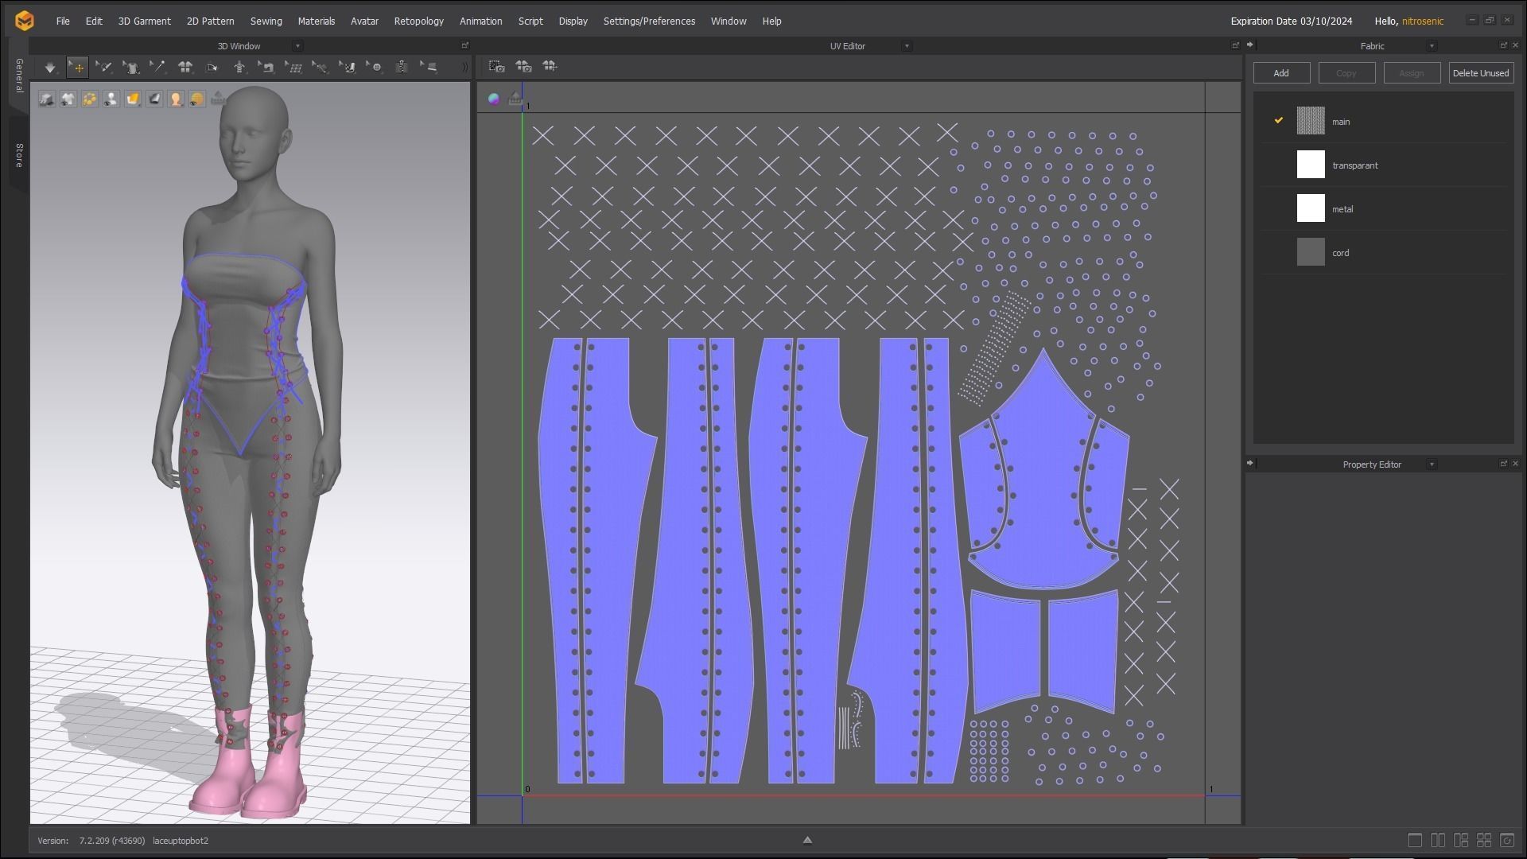
Task: Click the Reset 2D Arrangement garment icon in 3D toolbar
Action: 185,68
